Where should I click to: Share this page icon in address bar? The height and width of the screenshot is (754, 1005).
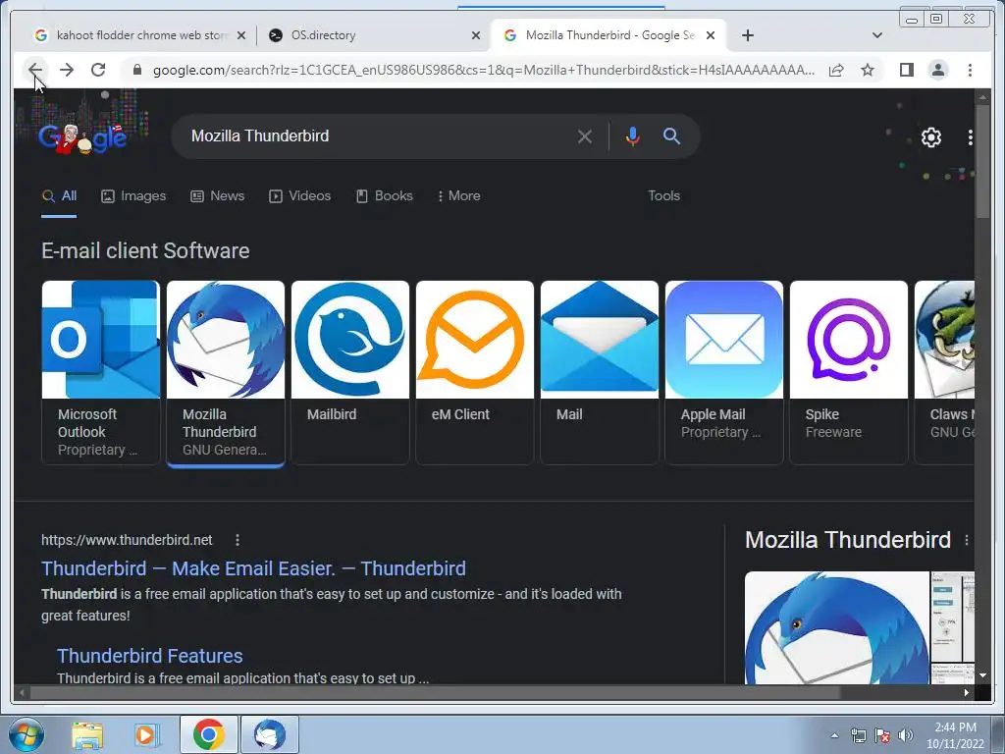pos(836,70)
